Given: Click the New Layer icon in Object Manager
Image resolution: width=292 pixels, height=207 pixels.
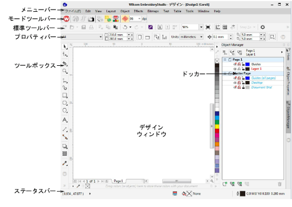Looking at the screenshot, I should [225, 184].
